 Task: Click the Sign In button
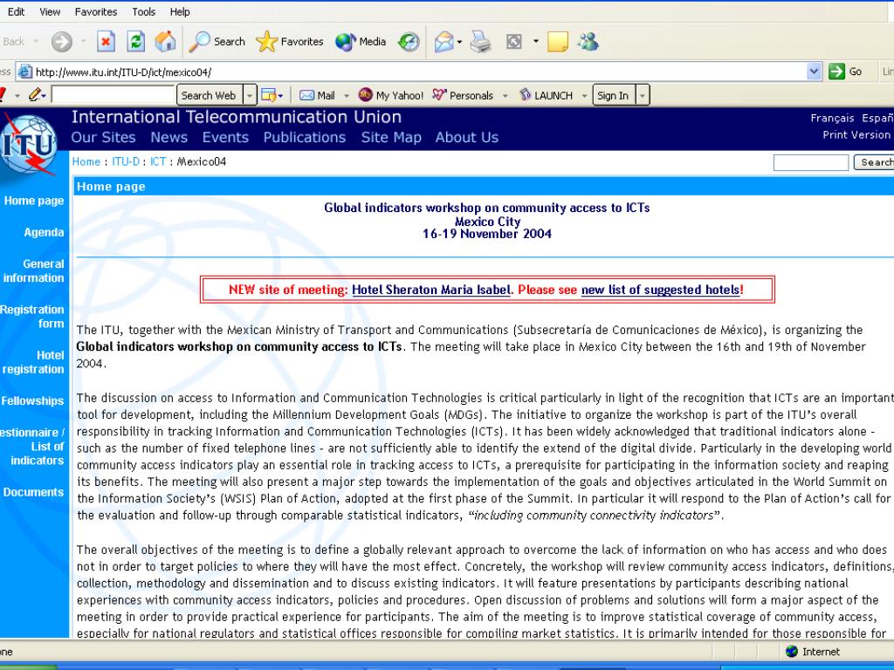click(x=613, y=95)
